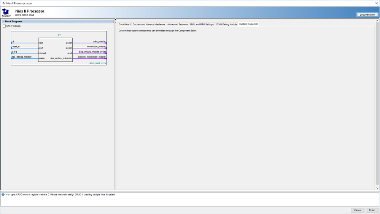
Task: Enable the Show signals checkbox
Action: coord(4,26)
